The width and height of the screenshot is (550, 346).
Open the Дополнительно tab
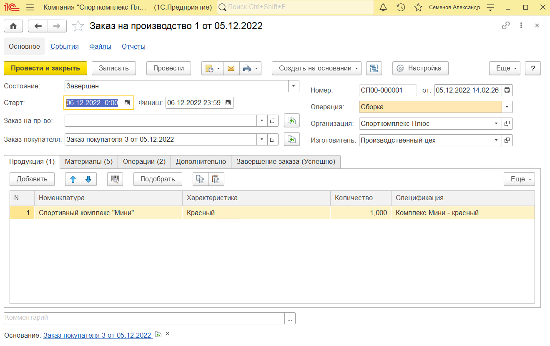(201, 162)
